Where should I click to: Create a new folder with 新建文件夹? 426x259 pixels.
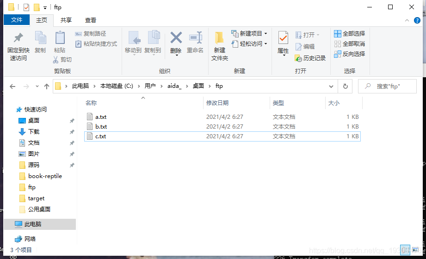tap(220, 46)
